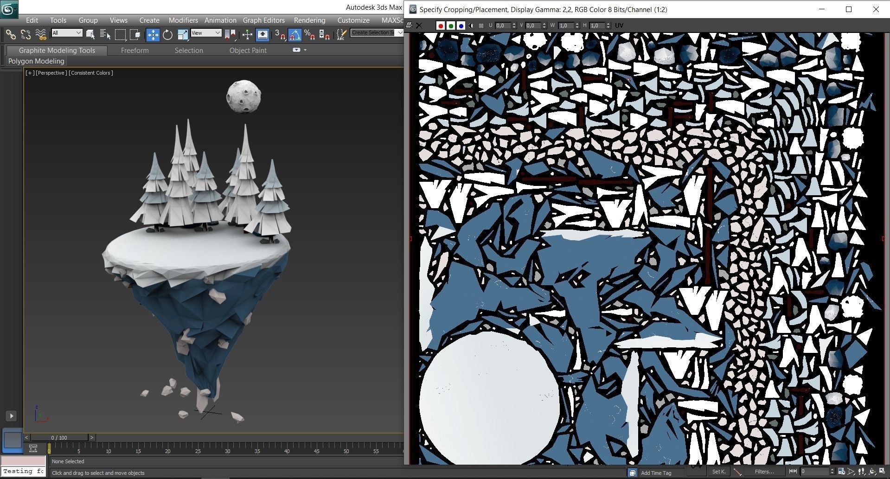Step time slider forward one frame
The height and width of the screenshot is (479, 890).
pos(92,438)
